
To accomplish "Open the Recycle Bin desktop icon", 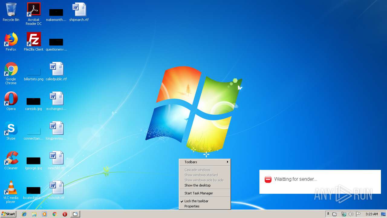I will point(11,12).
